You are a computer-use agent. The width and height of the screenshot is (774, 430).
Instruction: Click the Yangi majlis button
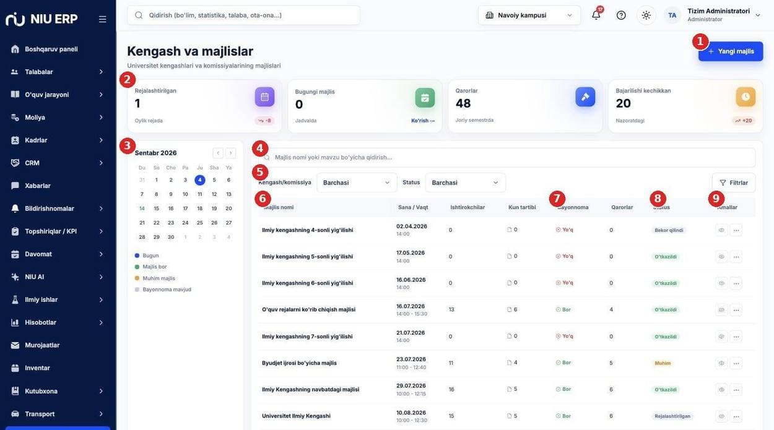point(731,51)
